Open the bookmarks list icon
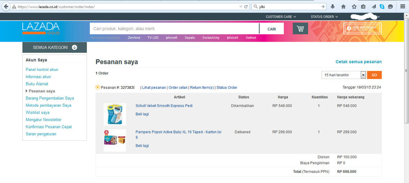The width and height of the screenshot is (409, 183). (x=363, y=6)
